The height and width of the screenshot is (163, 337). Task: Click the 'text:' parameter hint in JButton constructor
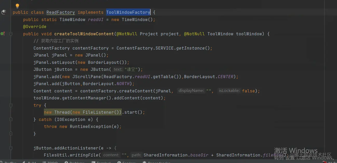pos(118,69)
